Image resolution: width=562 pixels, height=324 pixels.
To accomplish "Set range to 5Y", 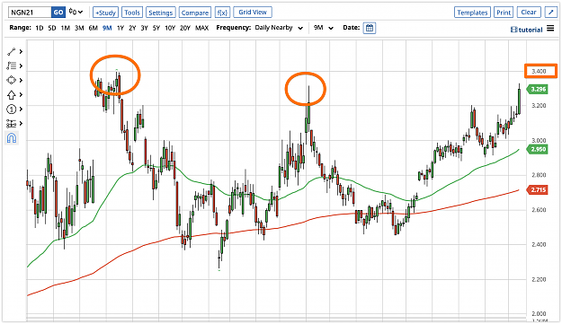I will [156, 28].
